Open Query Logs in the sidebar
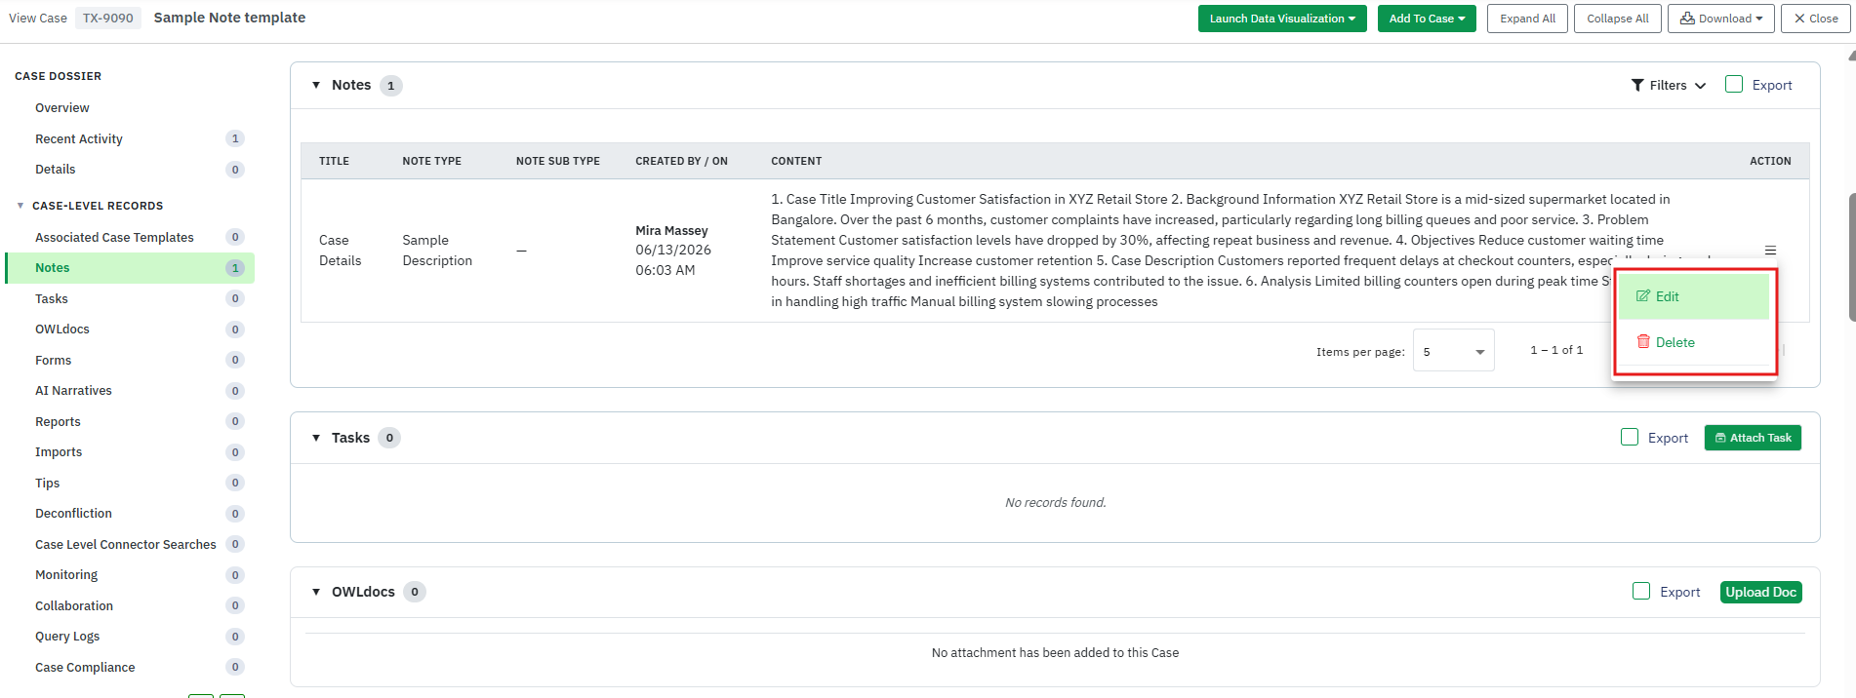The height and width of the screenshot is (698, 1856). click(67, 637)
